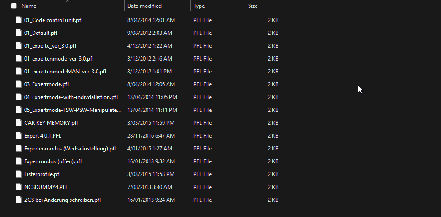Select 01_expertenmode_ver_3.0.pfl in the list
The height and width of the screenshot is (217, 441).
pos(59,59)
